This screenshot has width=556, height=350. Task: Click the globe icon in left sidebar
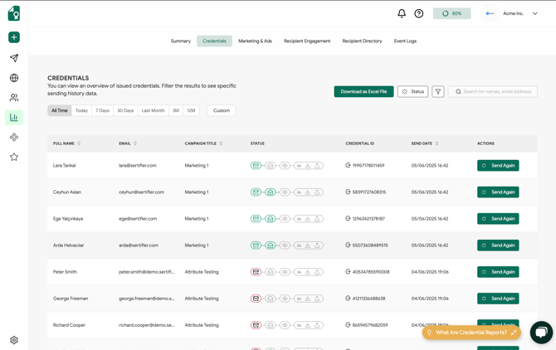tap(14, 78)
